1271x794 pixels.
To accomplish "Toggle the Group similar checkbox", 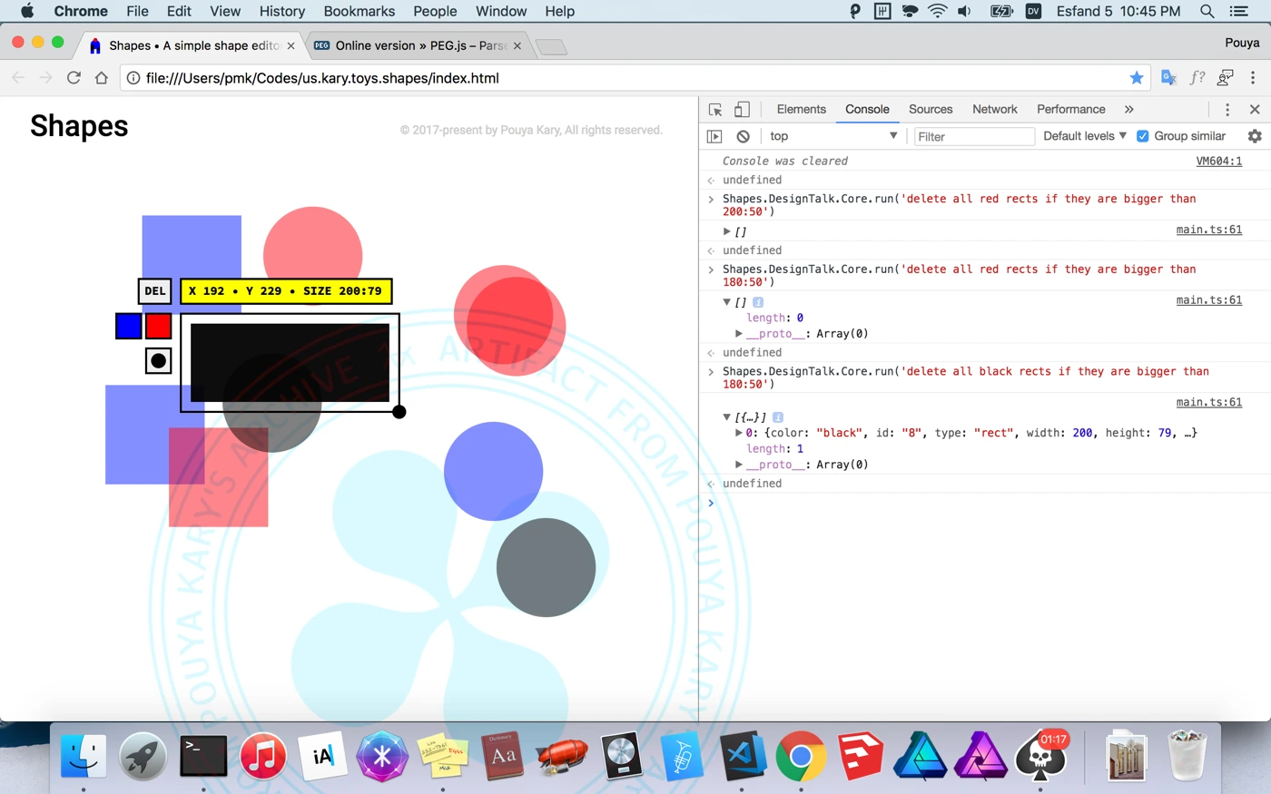I will [1143, 136].
